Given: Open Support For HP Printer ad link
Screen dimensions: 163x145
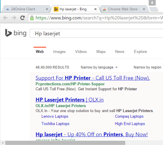Looking at the screenshot, I should 93,78.
